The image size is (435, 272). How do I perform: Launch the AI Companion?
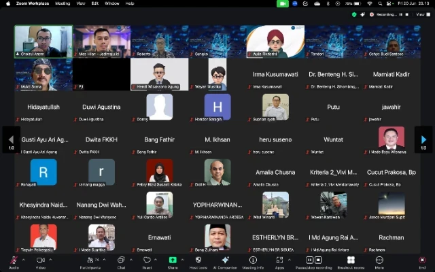point(225,261)
